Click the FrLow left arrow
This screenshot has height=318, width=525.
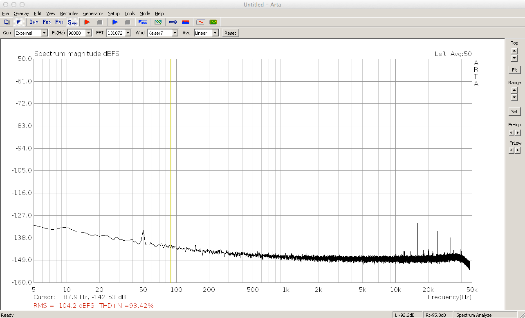click(511, 150)
